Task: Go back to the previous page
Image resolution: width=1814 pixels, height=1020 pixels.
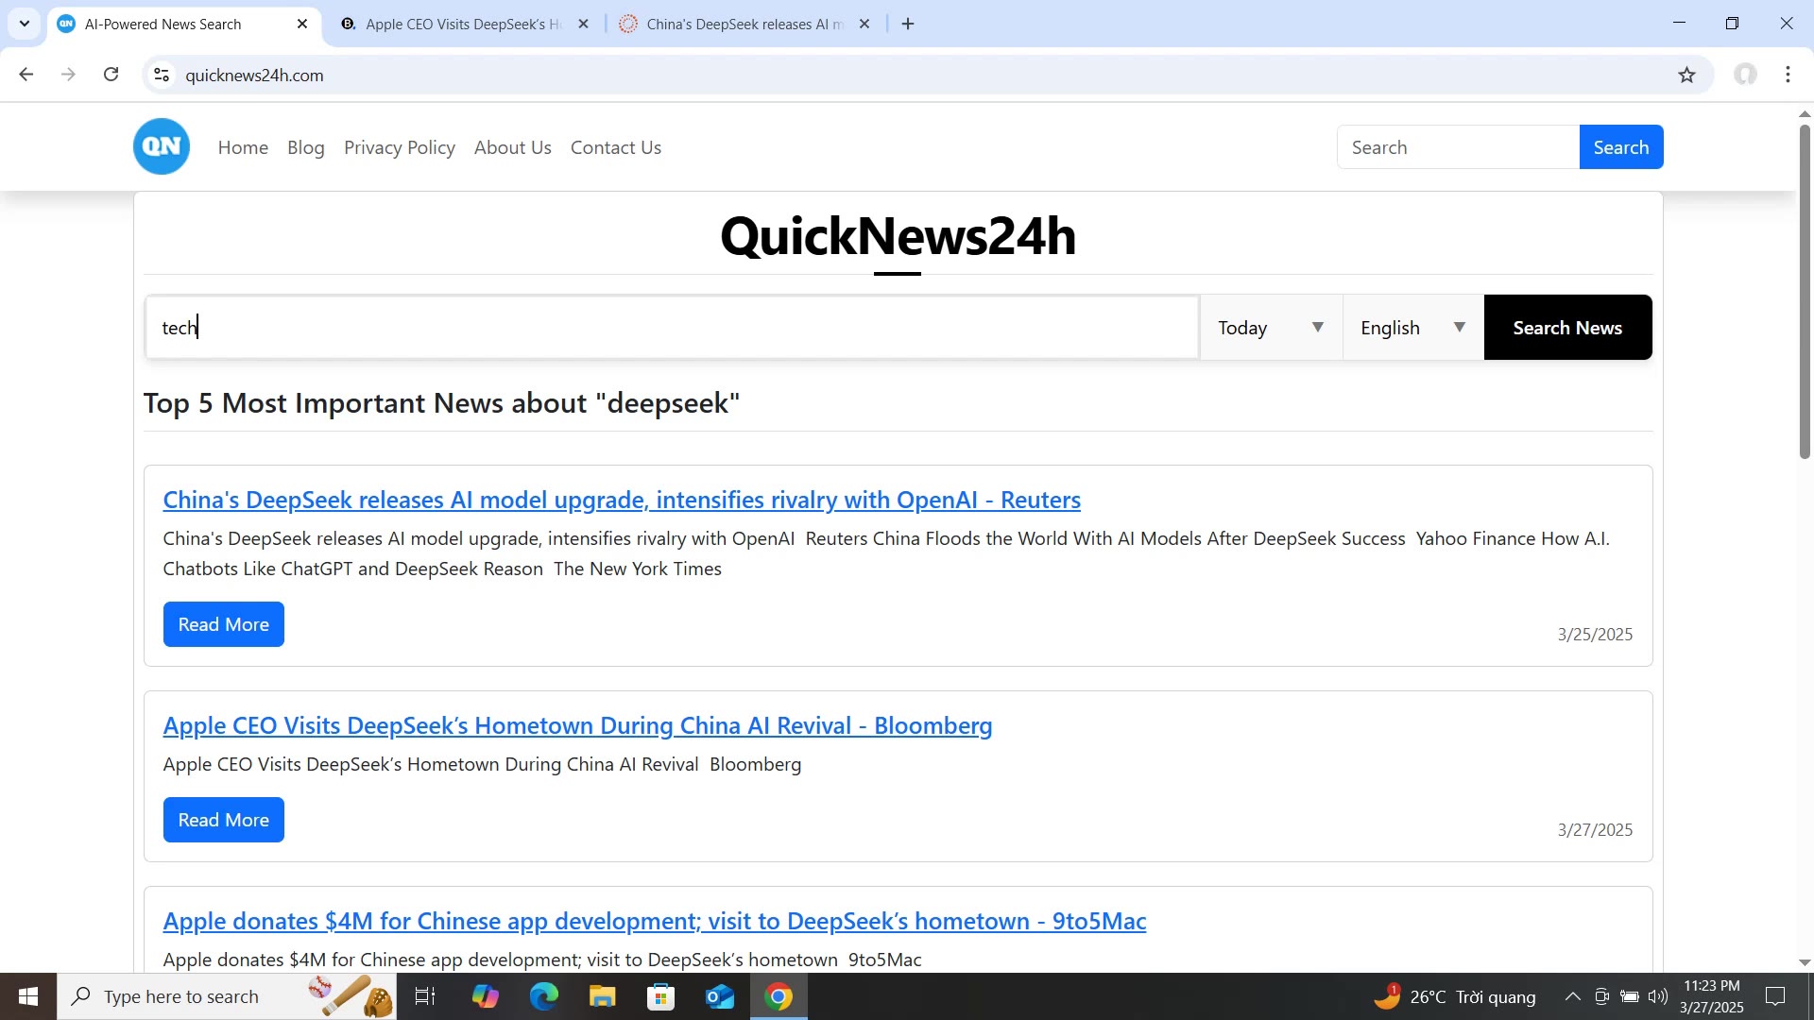Action: coord(26,75)
